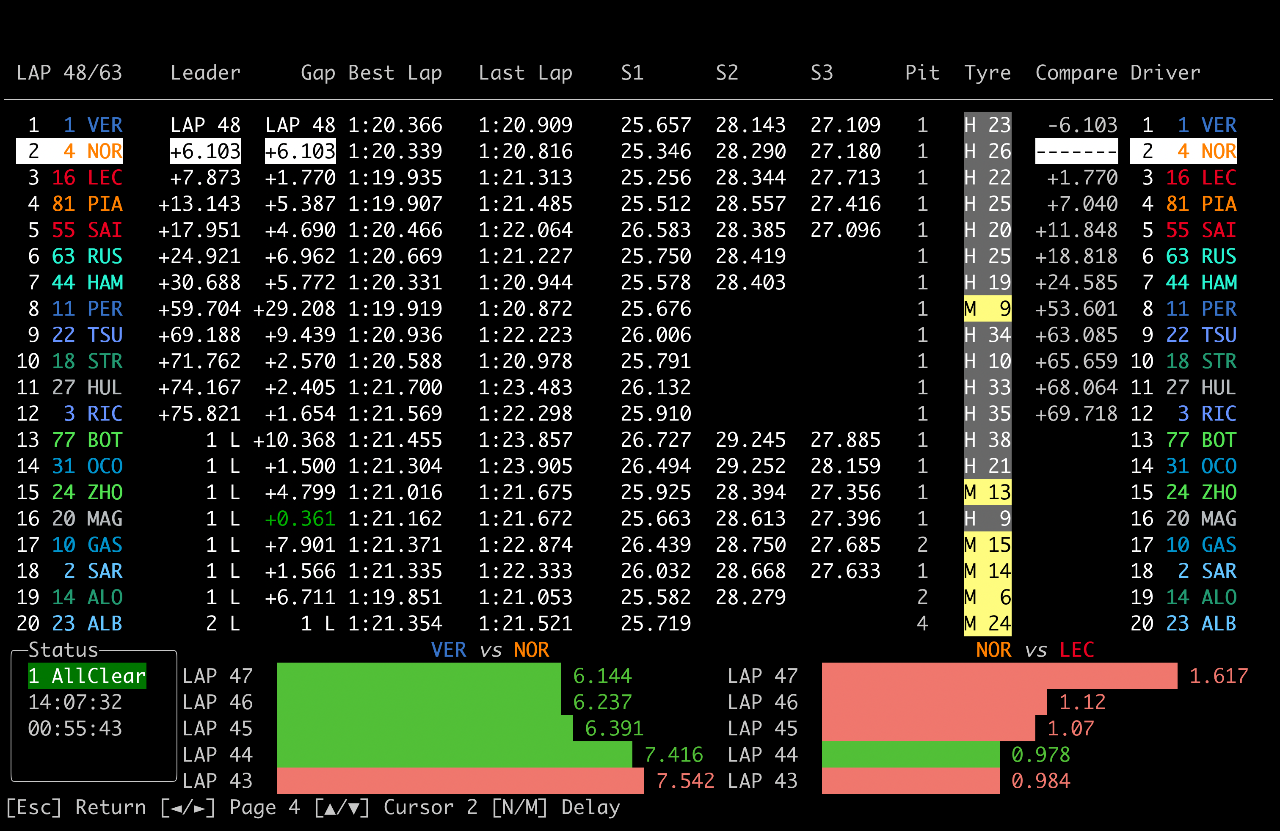This screenshot has height=831, width=1280.
Task: Click the [Esc] Return hint
Action: 76,807
